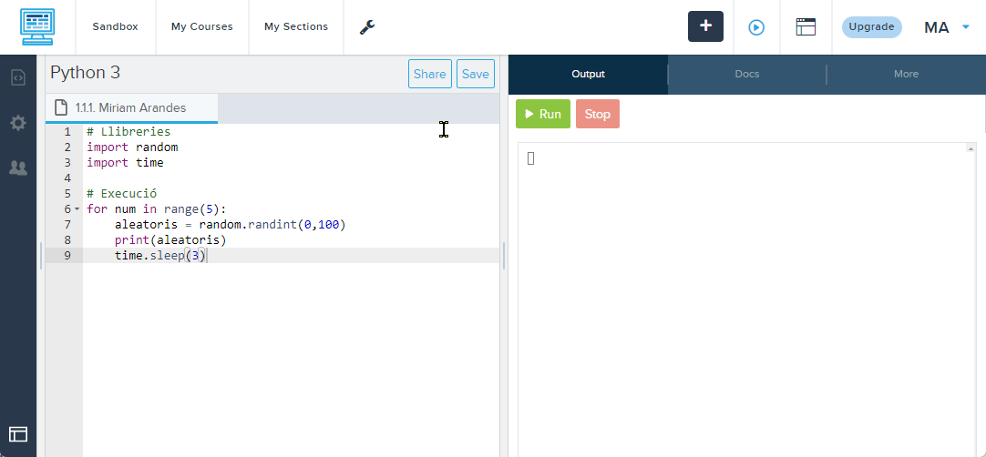
Task: Open the settings gear in sidebar
Action: click(x=18, y=123)
